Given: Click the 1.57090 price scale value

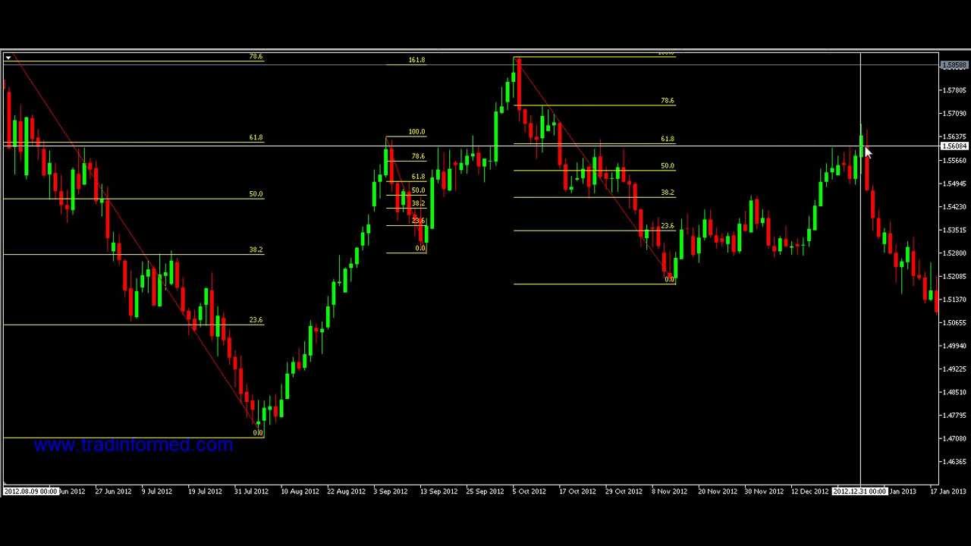Looking at the screenshot, I should pyautogui.click(x=954, y=114).
